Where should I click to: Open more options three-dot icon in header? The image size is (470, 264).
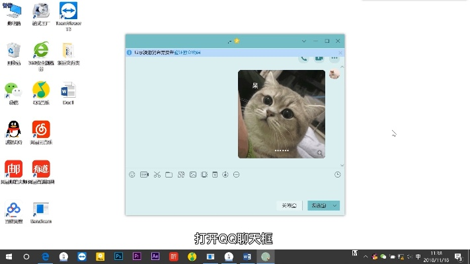[x=334, y=58]
